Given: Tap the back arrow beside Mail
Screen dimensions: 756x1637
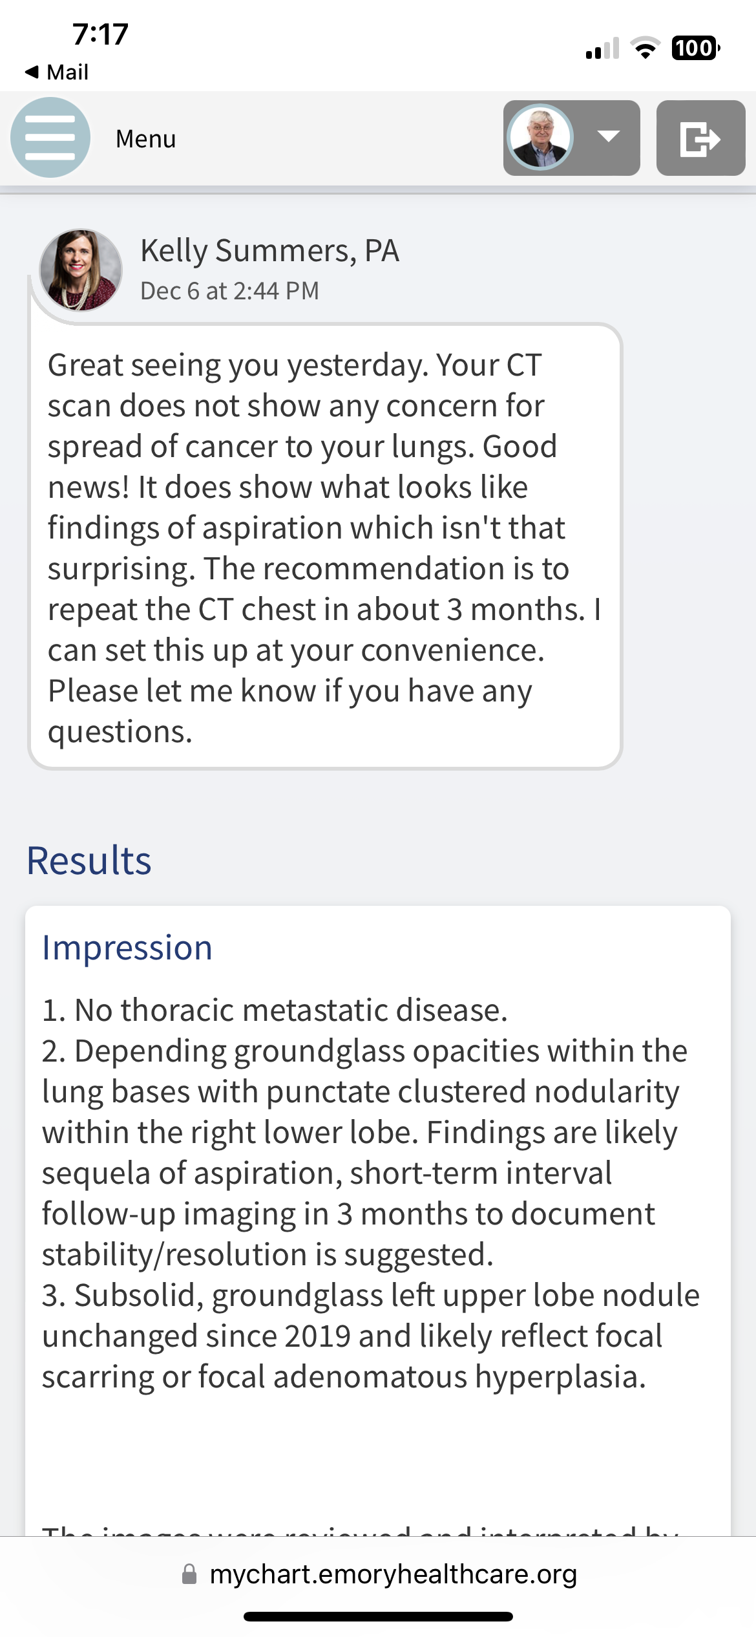Looking at the screenshot, I should pos(32,72).
